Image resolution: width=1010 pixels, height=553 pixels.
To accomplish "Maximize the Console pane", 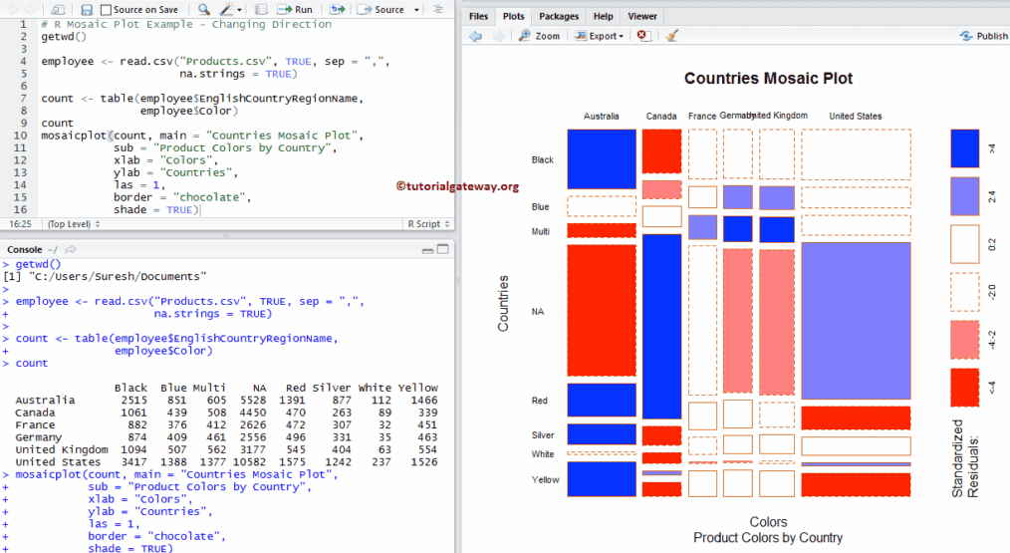I will point(442,249).
